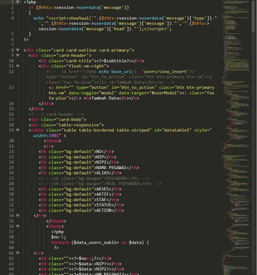Click the 'thead' opening tag on line 20
The width and height of the screenshot is (257, 275).
(x=52, y=141)
